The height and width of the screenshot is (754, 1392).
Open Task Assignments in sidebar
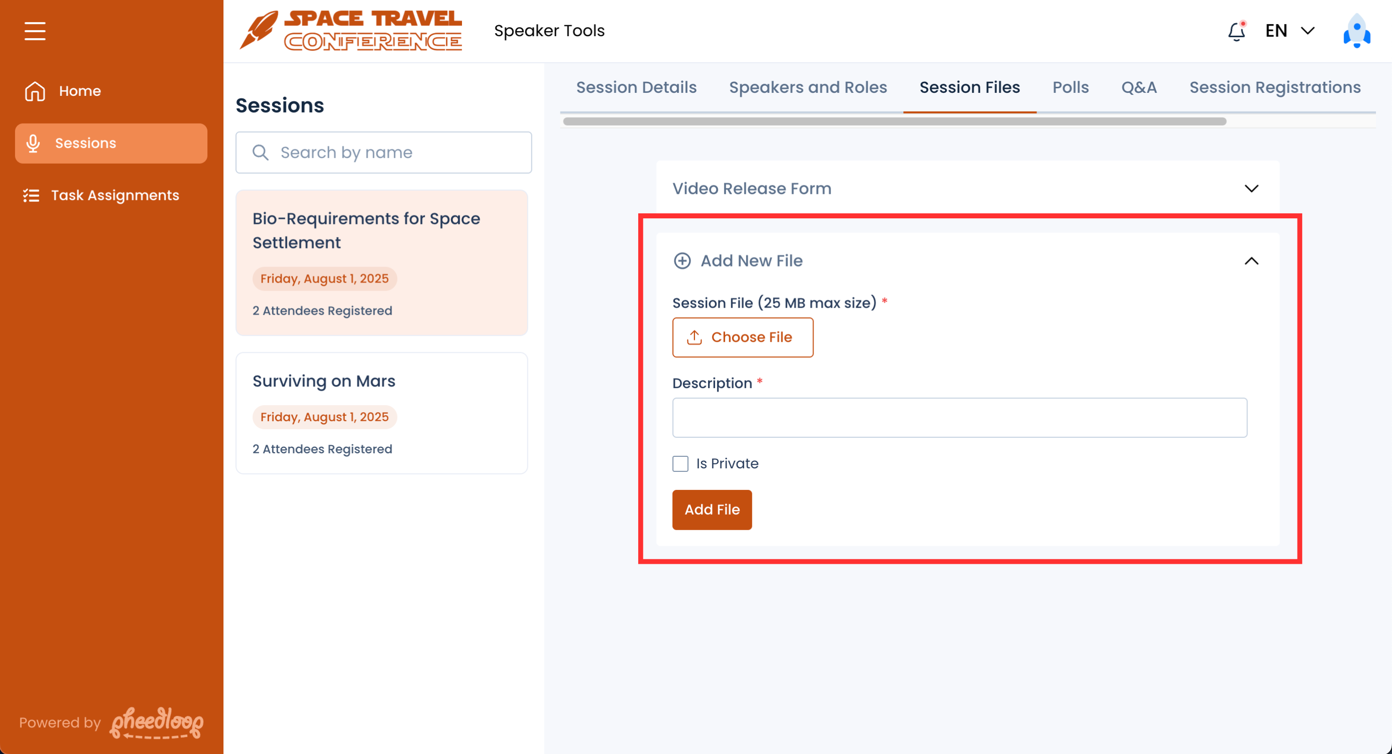click(x=111, y=195)
